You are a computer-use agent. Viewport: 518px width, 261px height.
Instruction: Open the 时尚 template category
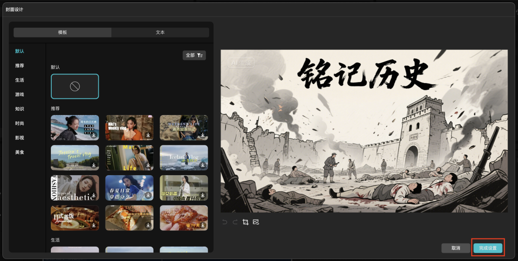(20, 123)
